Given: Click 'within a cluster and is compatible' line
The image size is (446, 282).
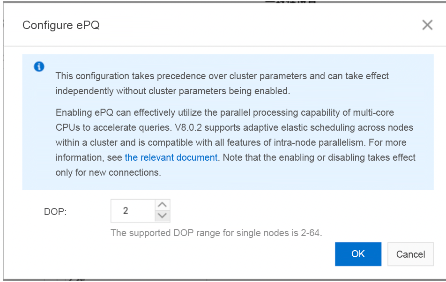Looking at the screenshot, I should (x=231, y=142).
